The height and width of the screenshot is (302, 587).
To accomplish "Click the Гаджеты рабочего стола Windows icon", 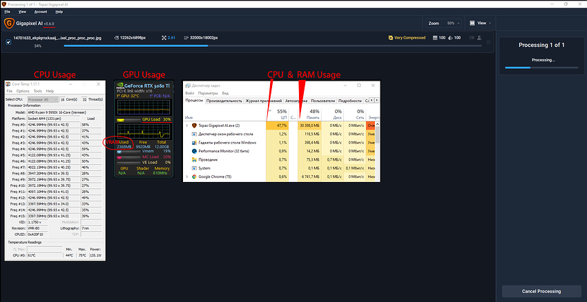I will pos(194,143).
